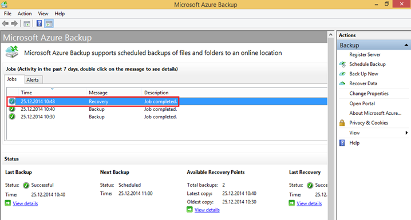The image size is (411, 220).
Task: Click the scroll up arrow of main pane
Action: pyautogui.click(x=331, y=34)
